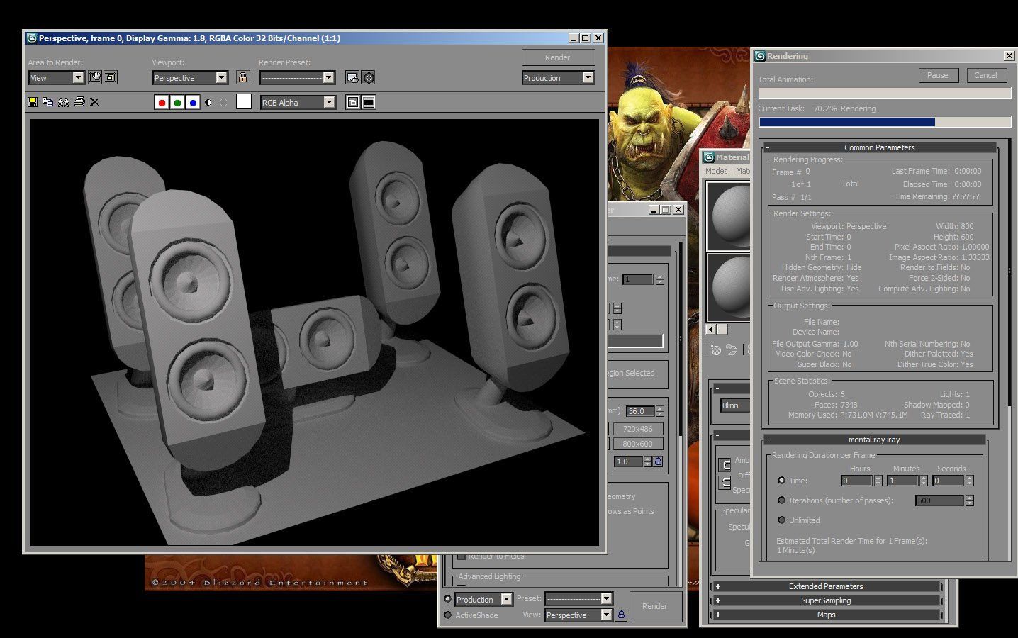Toggle the blue channel button

pyautogui.click(x=193, y=102)
